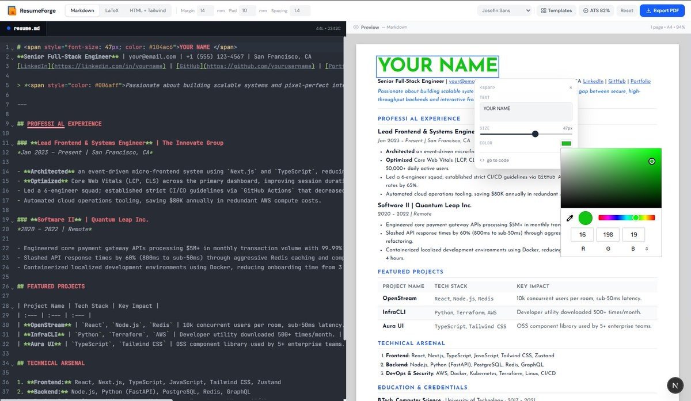
Task: Click the blue dot on resume.md tab
Action: (x=8, y=28)
